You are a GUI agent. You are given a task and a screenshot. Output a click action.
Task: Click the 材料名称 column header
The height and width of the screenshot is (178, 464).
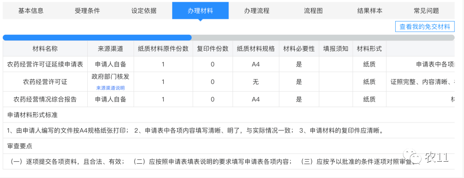[x=45, y=49]
